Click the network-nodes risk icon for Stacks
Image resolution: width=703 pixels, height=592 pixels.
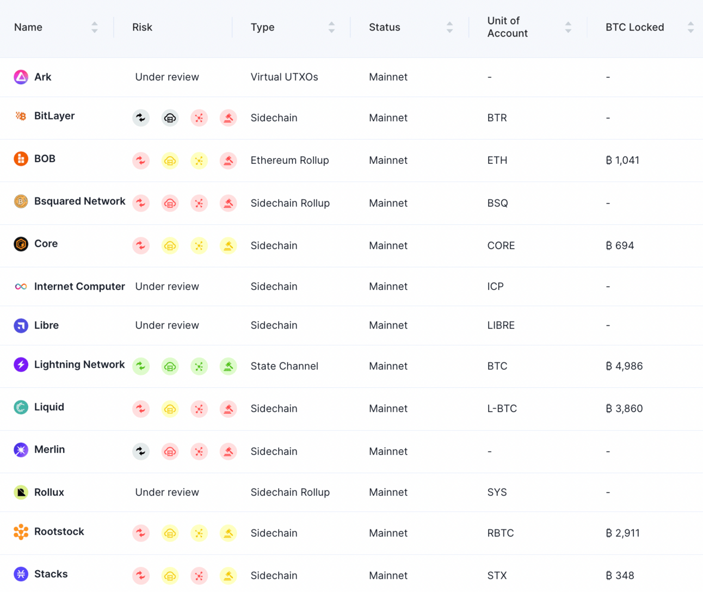pyautogui.click(x=199, y=576)
